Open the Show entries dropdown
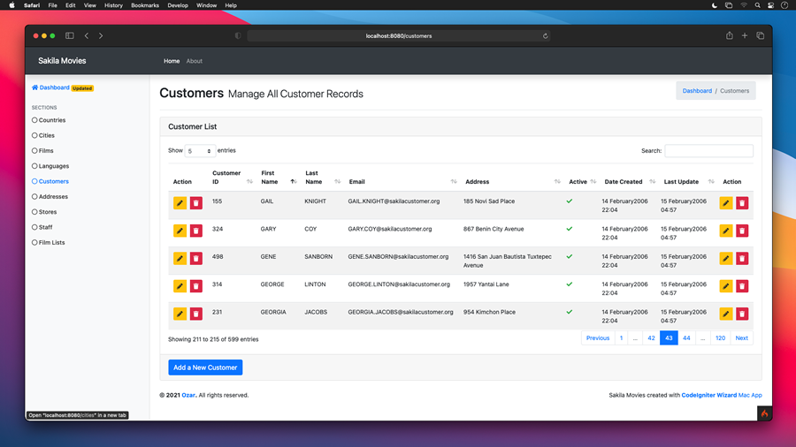This screenshot has width=796, height=447. click(x=200, y=151)
